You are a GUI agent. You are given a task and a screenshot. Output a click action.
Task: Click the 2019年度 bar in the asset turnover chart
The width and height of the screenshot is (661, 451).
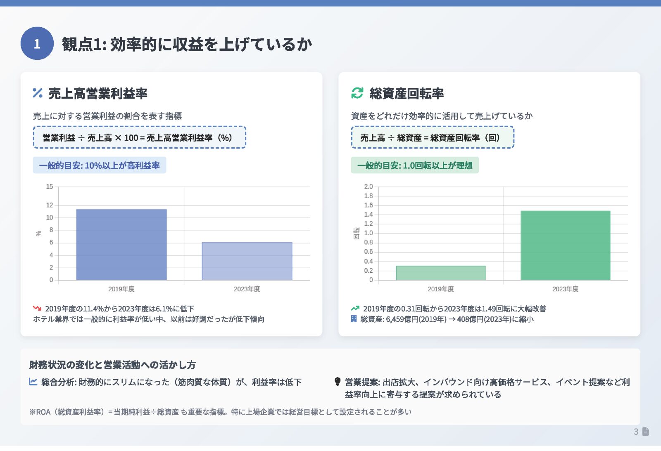pyautogui.click(x=441, y=273)
